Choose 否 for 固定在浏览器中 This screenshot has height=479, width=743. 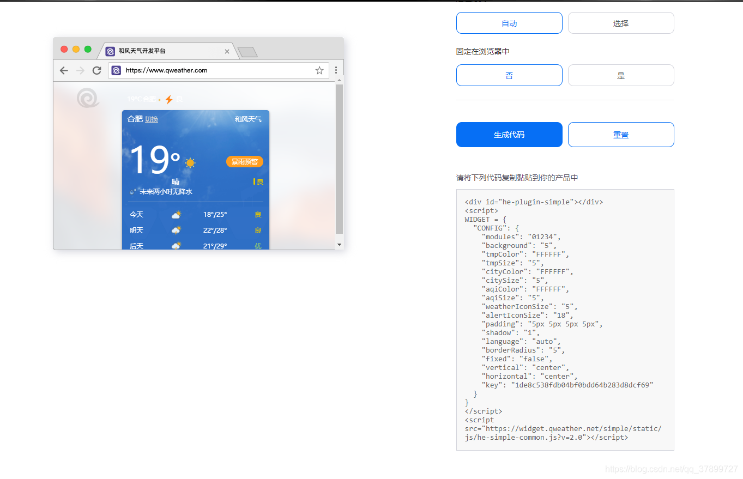tap(509, 75)
